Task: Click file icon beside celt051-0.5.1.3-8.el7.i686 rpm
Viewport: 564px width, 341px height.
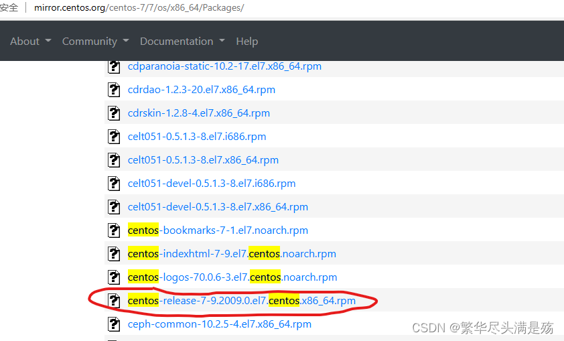Action: click(x=114, y=137)
